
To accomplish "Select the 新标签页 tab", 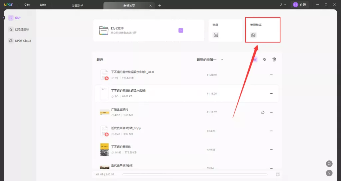I will tap(129, 6).
